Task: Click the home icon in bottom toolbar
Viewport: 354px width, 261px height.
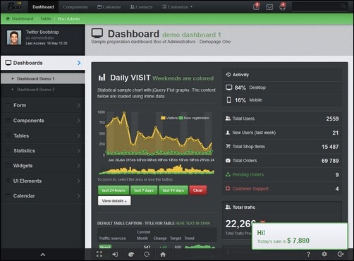Action: pos(163,255)
